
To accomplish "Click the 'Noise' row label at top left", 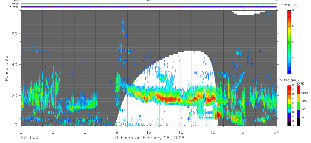I will pyautogui.click(x=15, y=4).
